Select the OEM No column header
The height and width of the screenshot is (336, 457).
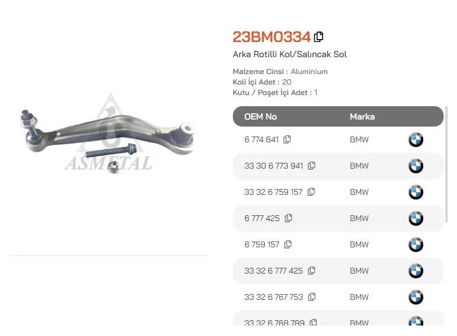(x=260, y=117)
